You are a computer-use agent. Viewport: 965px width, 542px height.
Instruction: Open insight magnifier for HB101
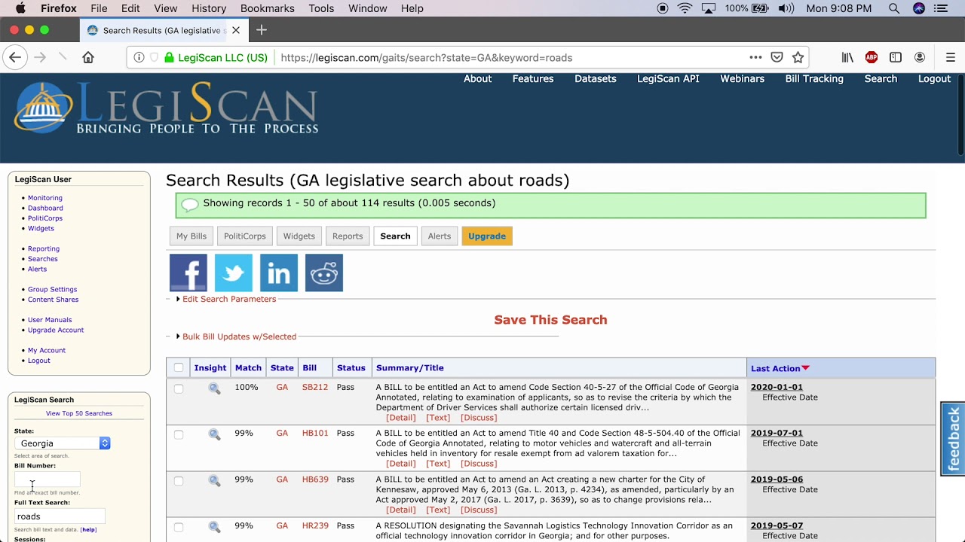[215, 434]
